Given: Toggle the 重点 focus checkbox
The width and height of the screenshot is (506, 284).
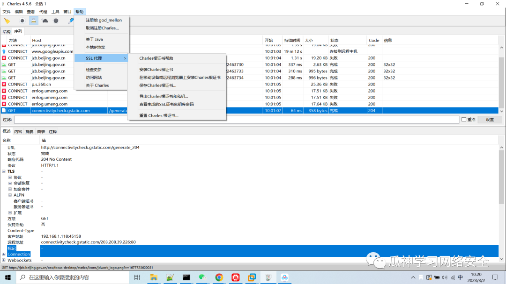Looking at the screenshot, I should pos(464,119).
